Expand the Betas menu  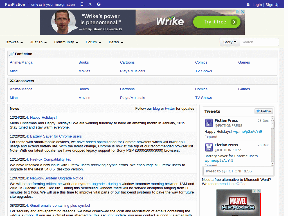[116, 42]
